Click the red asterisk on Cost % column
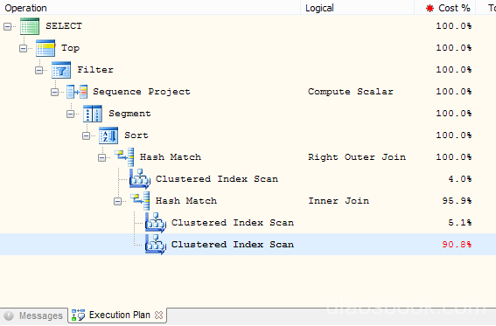This screenshot has height=326, width=496. coord(430,8)
